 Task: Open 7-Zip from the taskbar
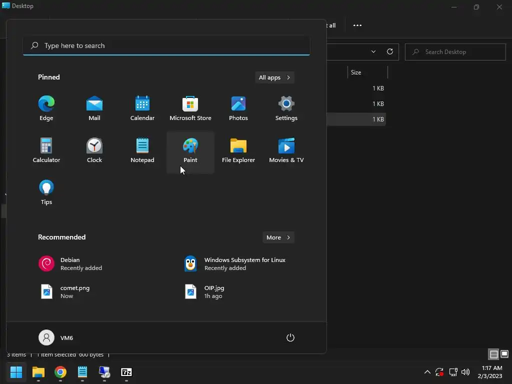(126, 372)
